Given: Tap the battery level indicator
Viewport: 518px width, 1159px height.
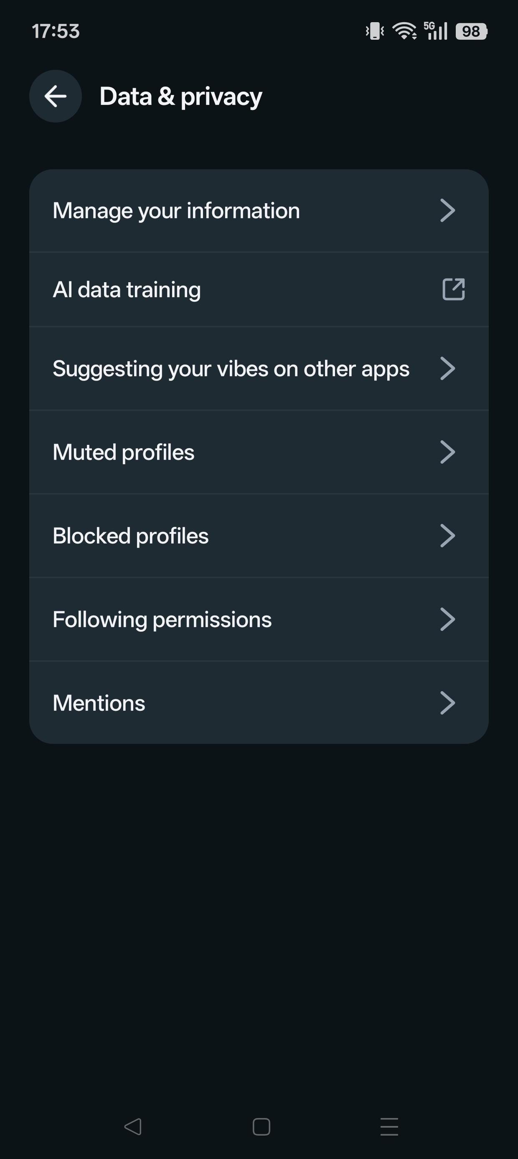Looking at the screenshot, I should click(x=471, y=31).
